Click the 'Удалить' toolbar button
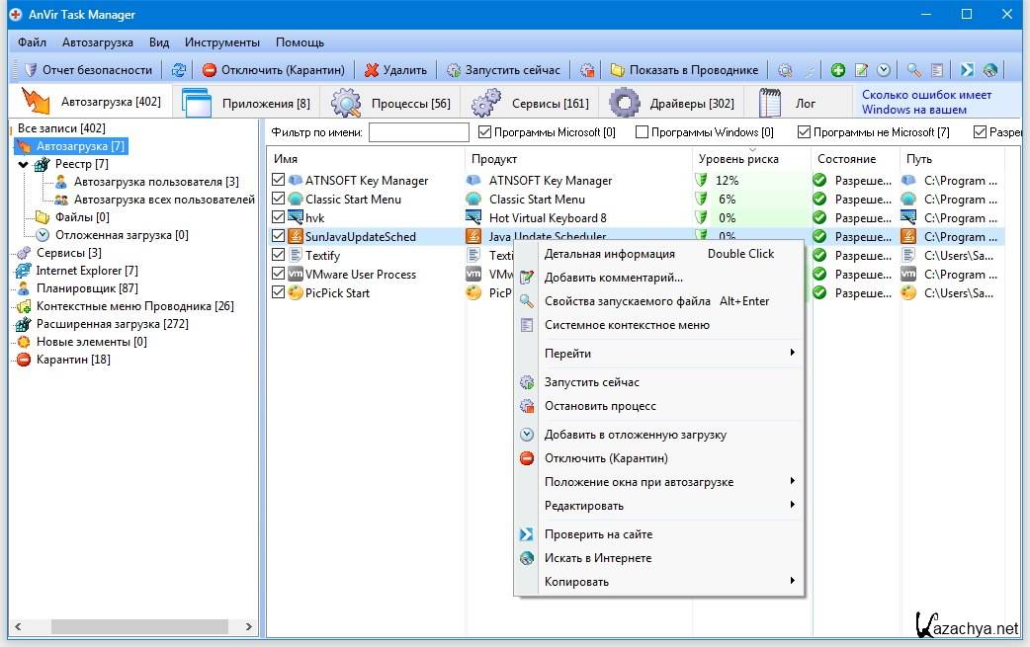This screenshot has height=647, width=1030. (395, 70)
